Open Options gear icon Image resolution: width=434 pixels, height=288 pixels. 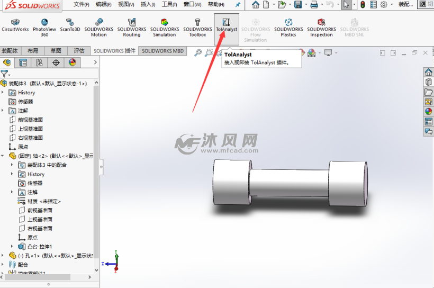384,4
